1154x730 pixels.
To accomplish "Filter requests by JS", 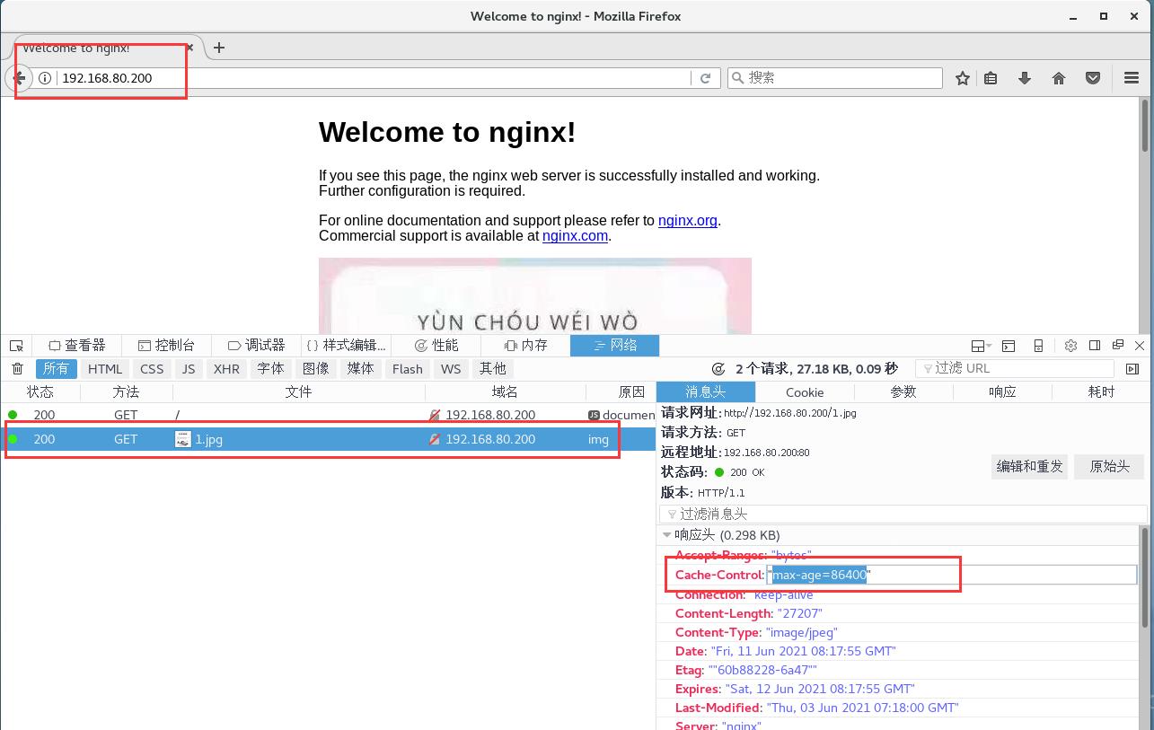I will (188, 369).
